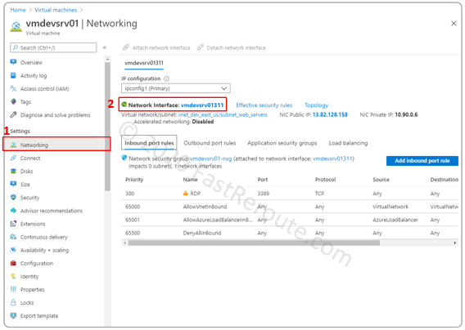Click the Source column header
Screen dimensions: 465x330
pyautogui.click(x=381, y=180)
